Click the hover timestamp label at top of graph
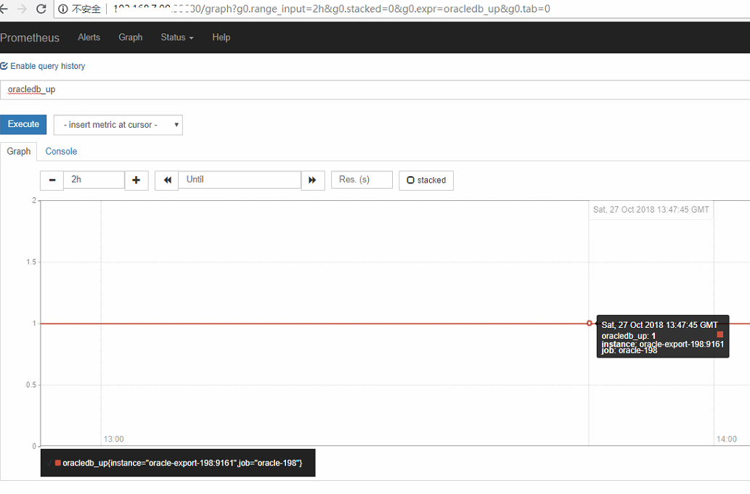 (651, 209)
